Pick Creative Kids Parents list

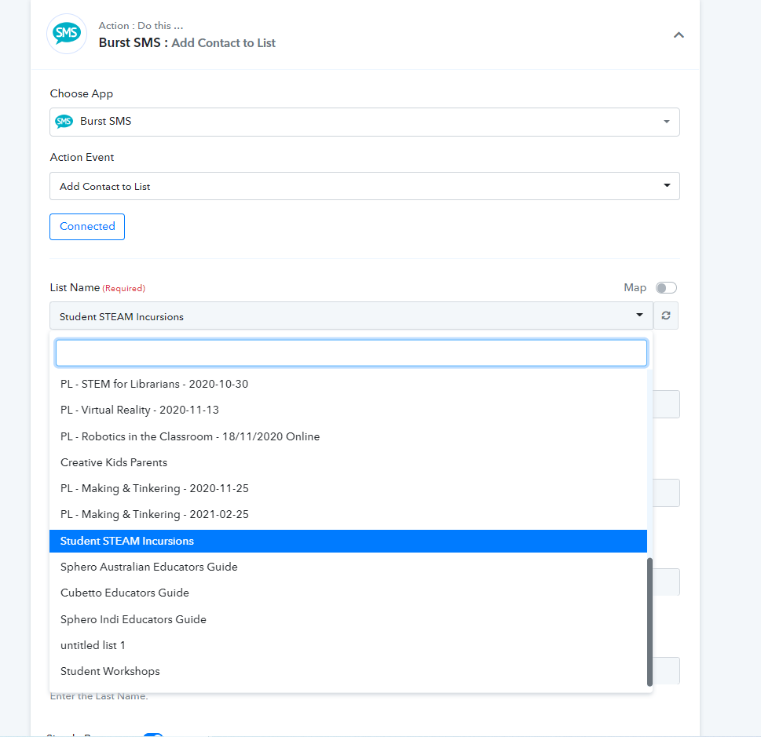pyautogui.click(x=348, y=462)
